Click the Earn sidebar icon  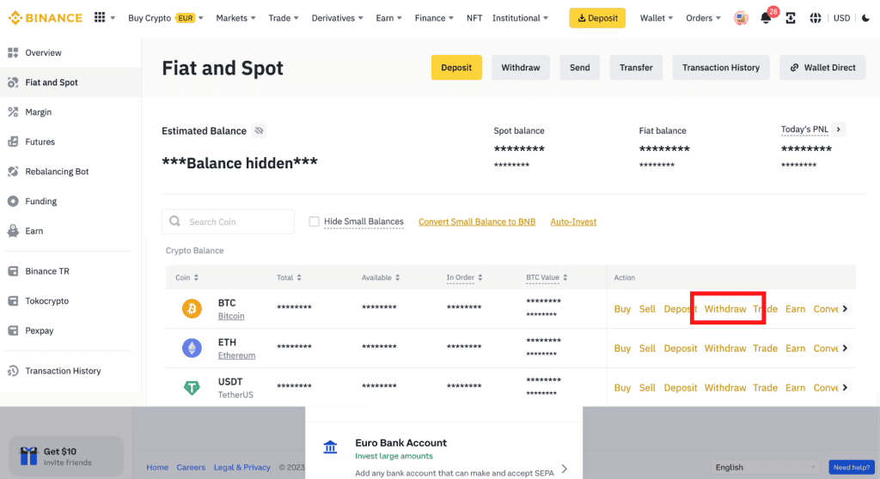13,231
